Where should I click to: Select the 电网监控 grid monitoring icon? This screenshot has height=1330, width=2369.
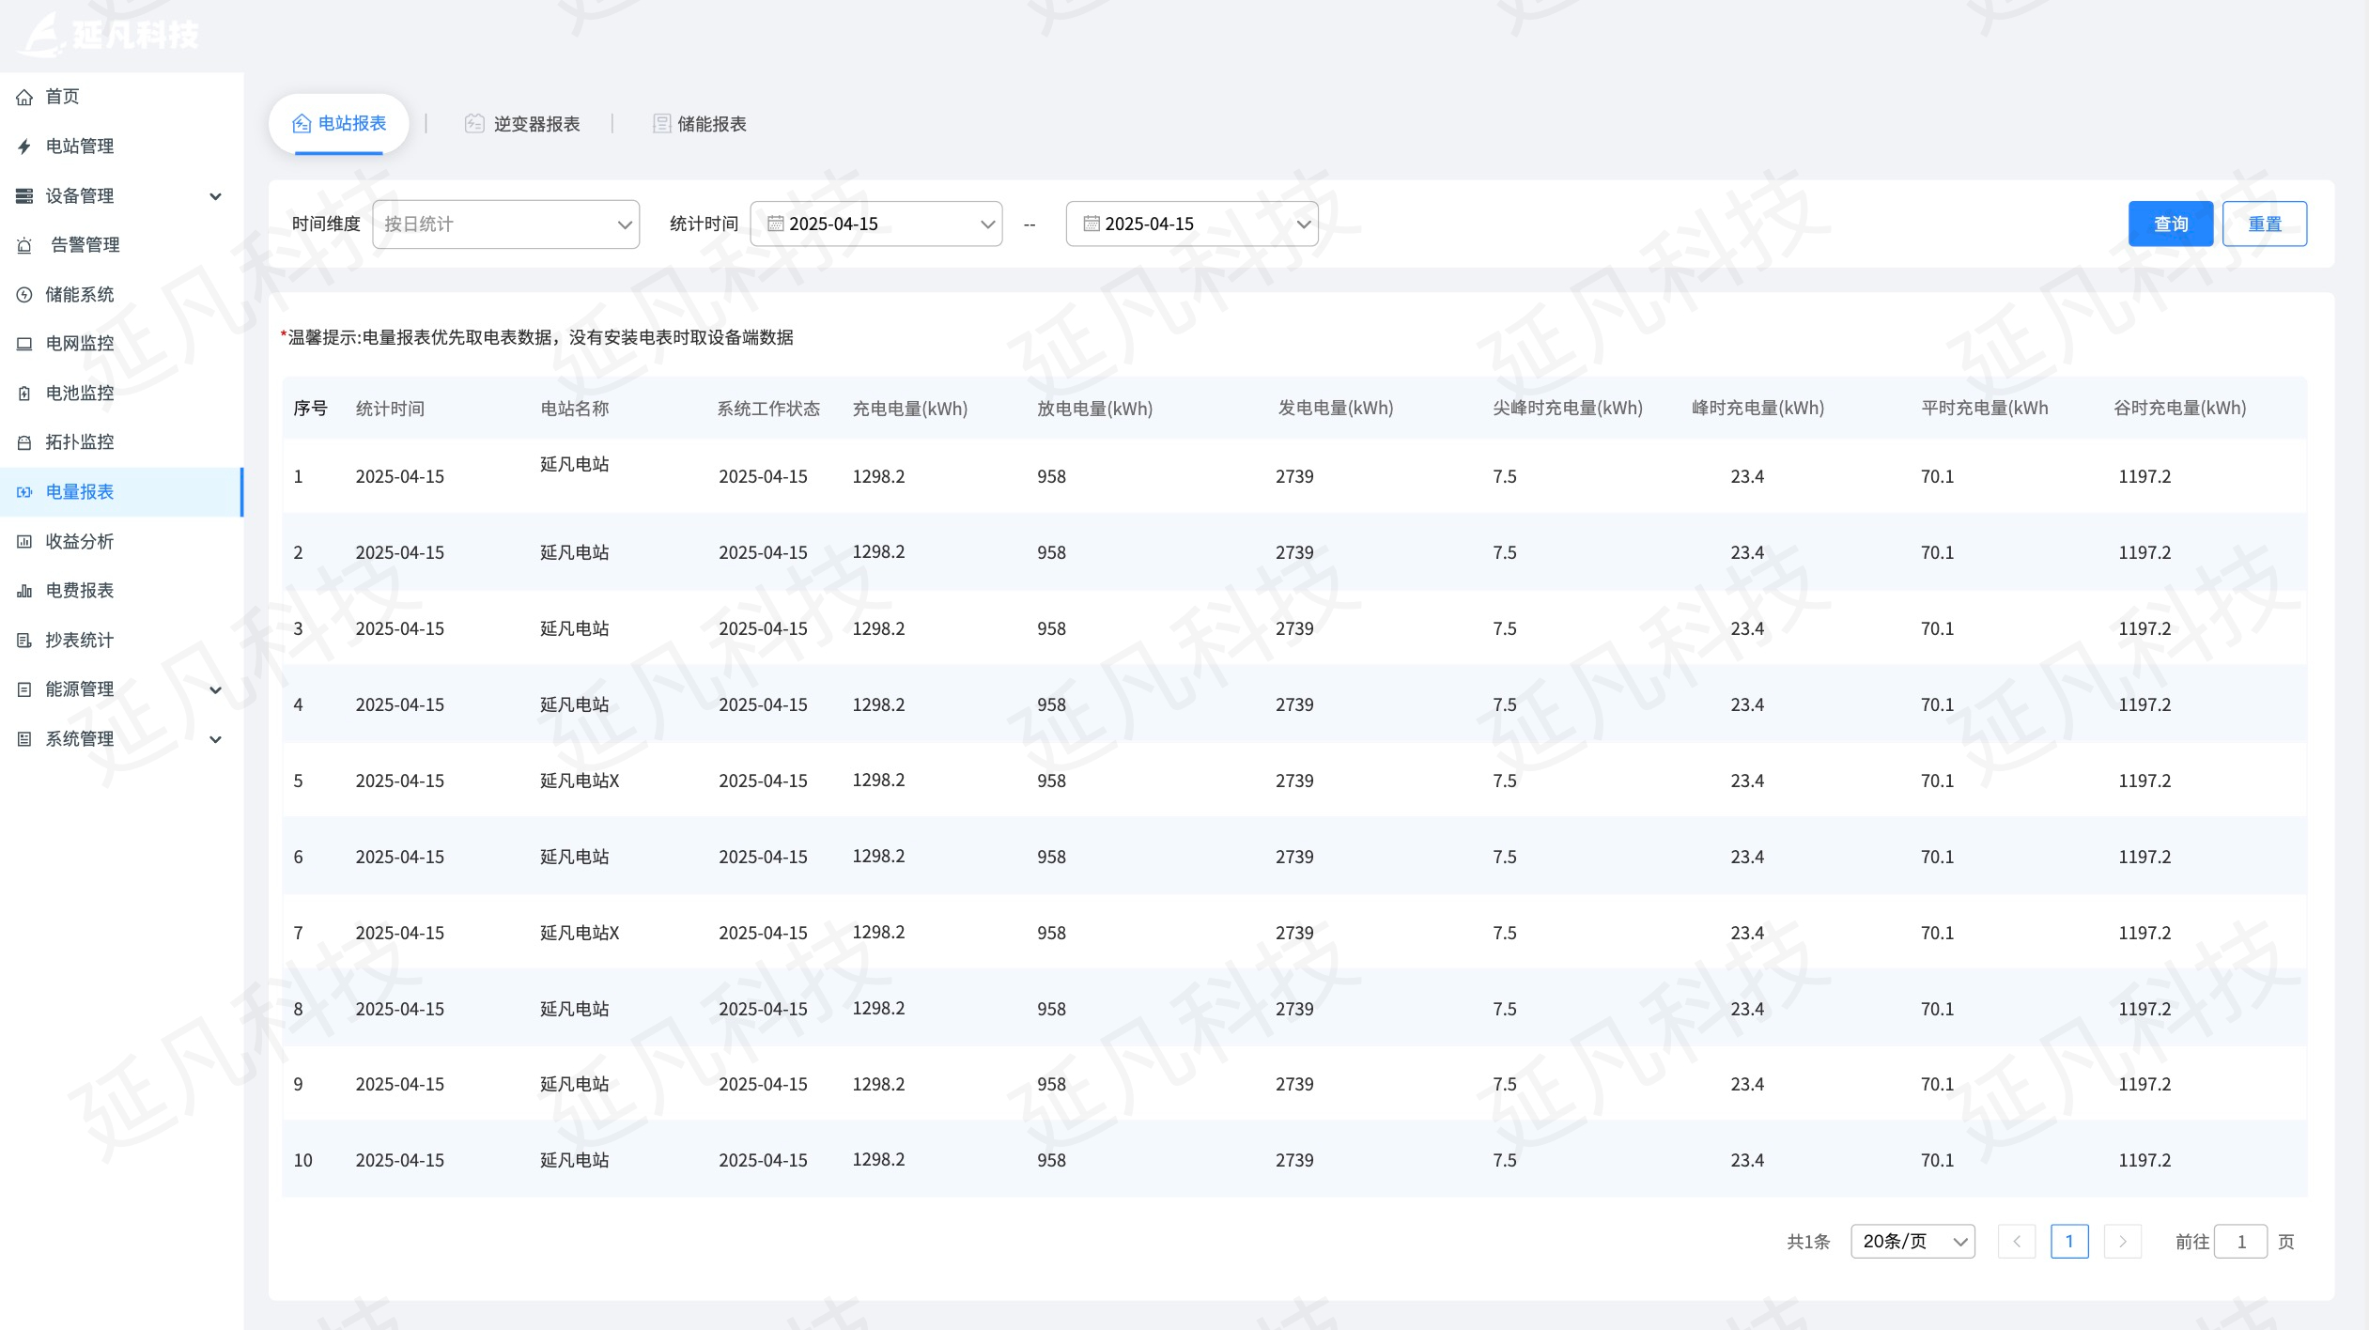(25, 344)
